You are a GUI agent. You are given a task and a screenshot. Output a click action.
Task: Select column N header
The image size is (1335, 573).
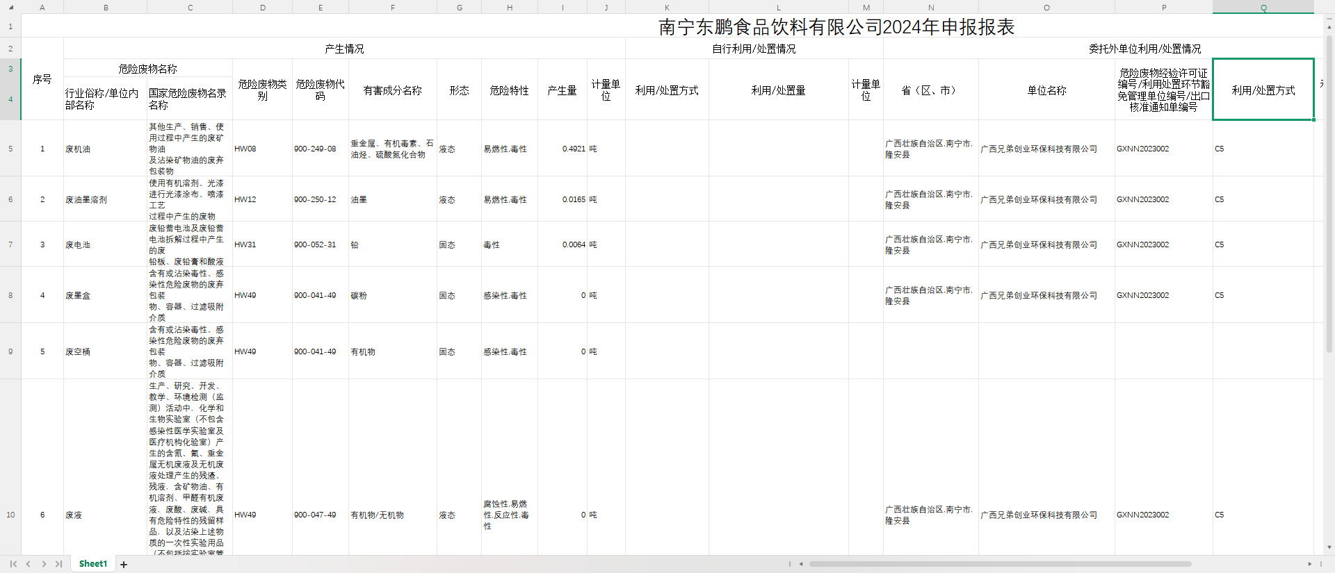click(930, 8)
